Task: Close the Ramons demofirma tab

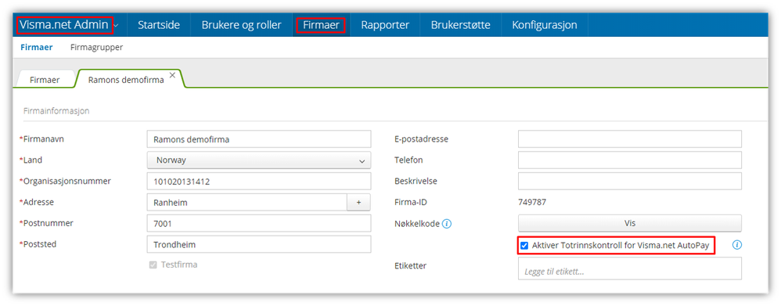Action: 172,75
